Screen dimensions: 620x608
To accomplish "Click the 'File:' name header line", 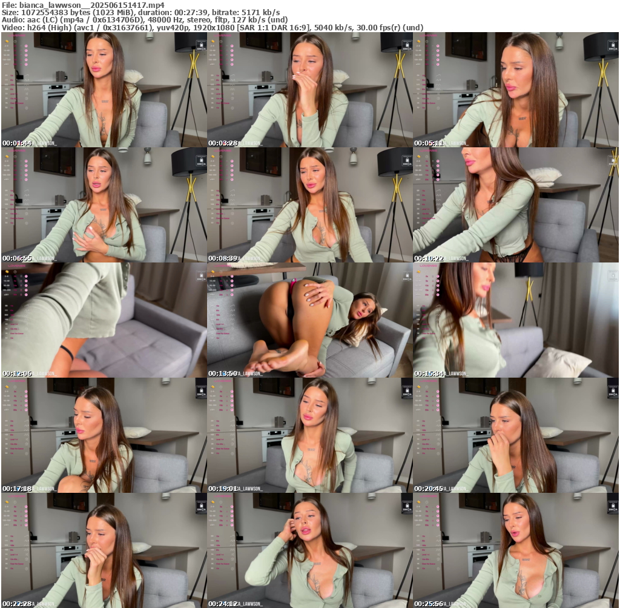I will 83,5.
